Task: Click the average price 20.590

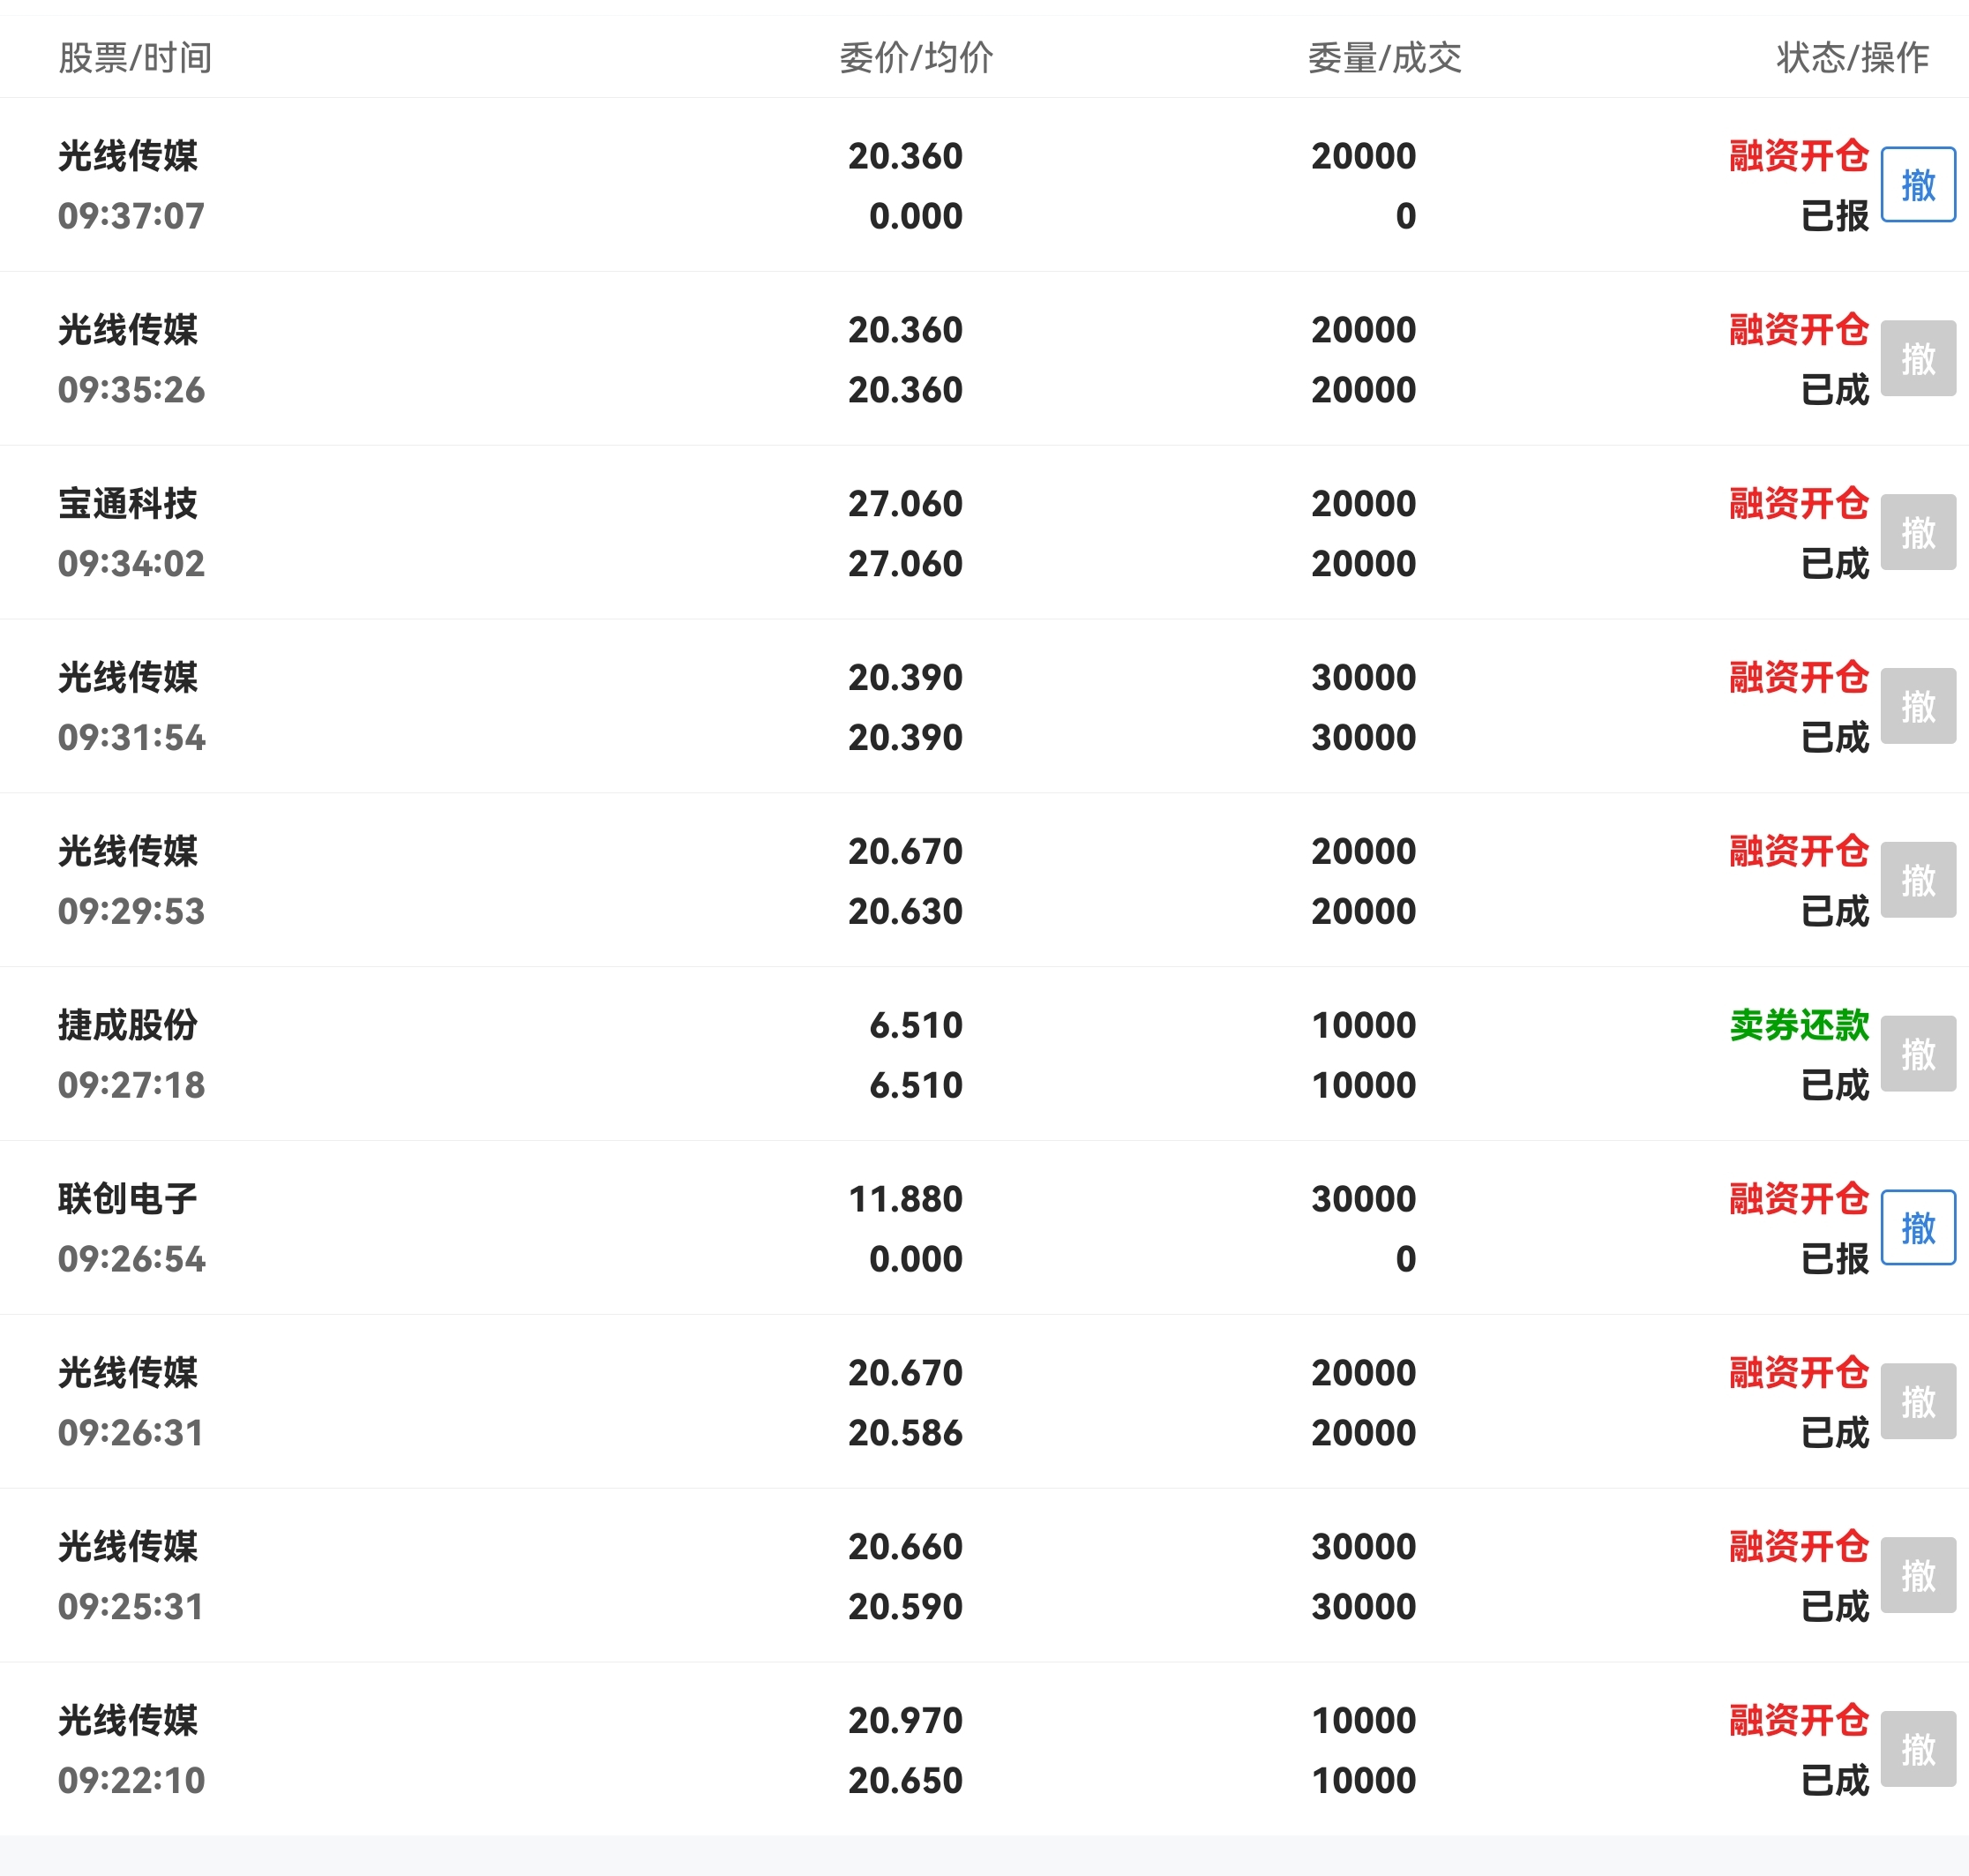Action: pos(905,1607)
